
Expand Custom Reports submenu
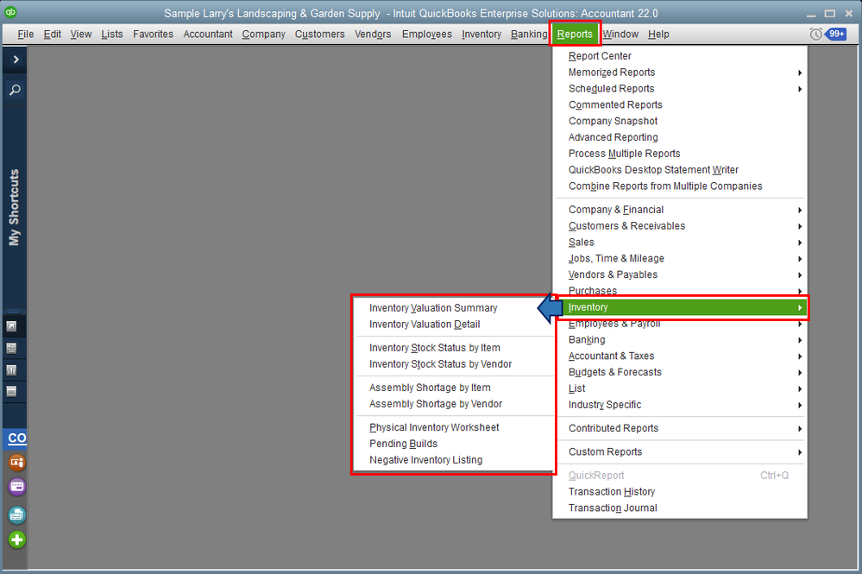(x=680, y=452)
